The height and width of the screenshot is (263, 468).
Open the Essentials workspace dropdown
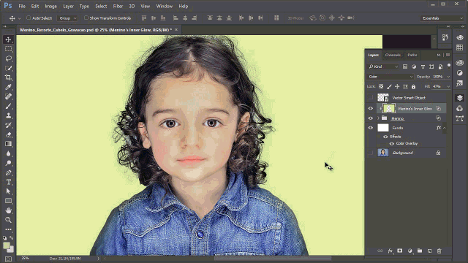[442, 18]
